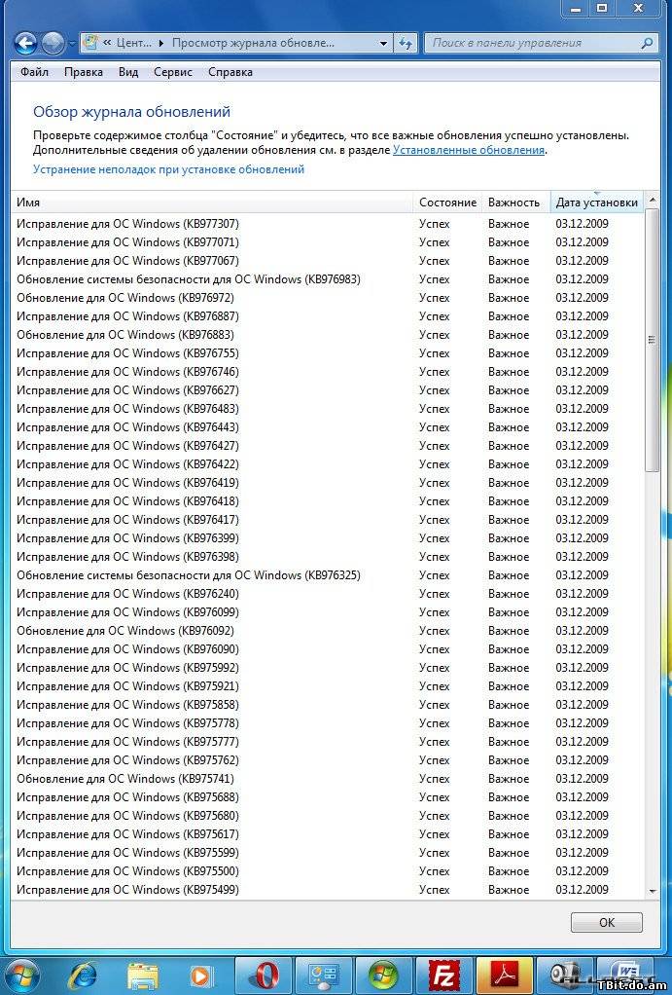Select security update row KB976983
Screen dimensions: 672x995
coord(327,279)
